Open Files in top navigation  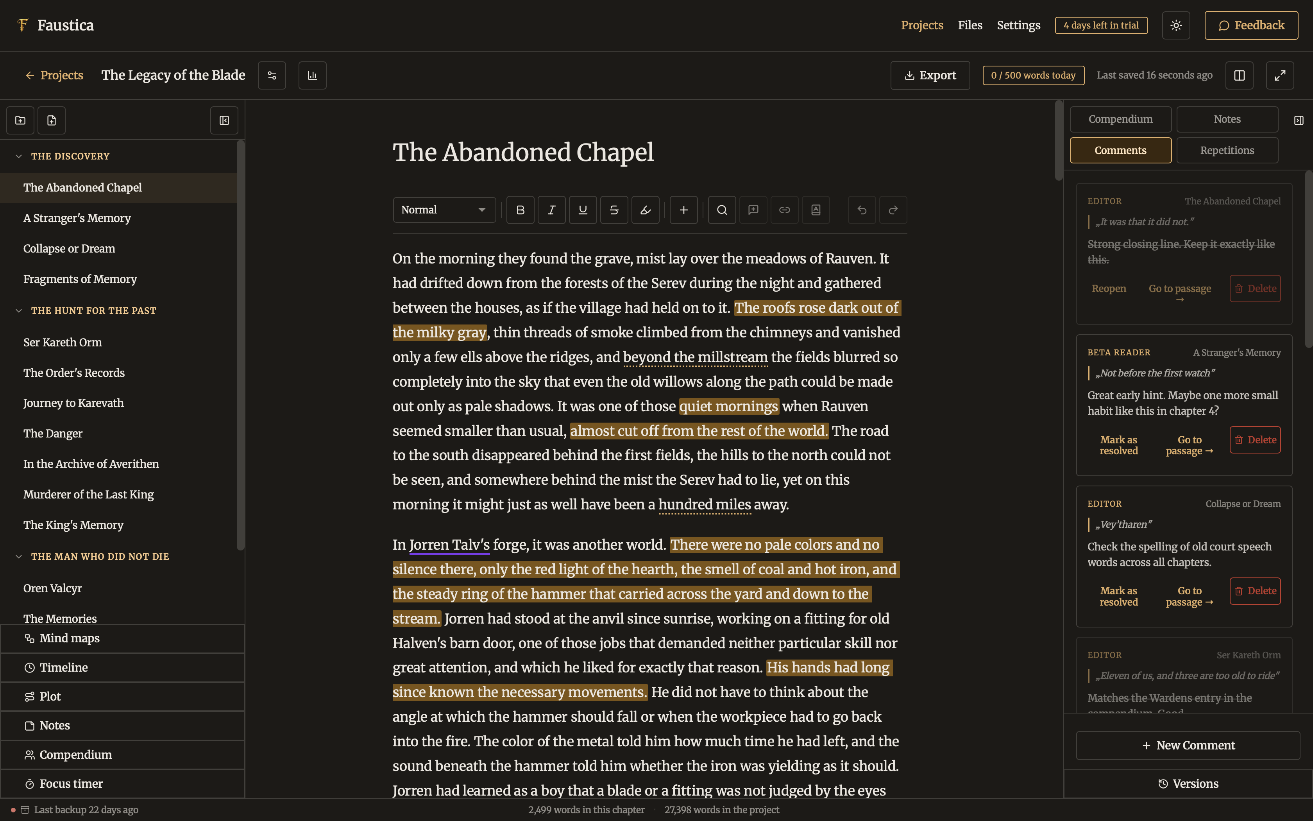(970, 25)
